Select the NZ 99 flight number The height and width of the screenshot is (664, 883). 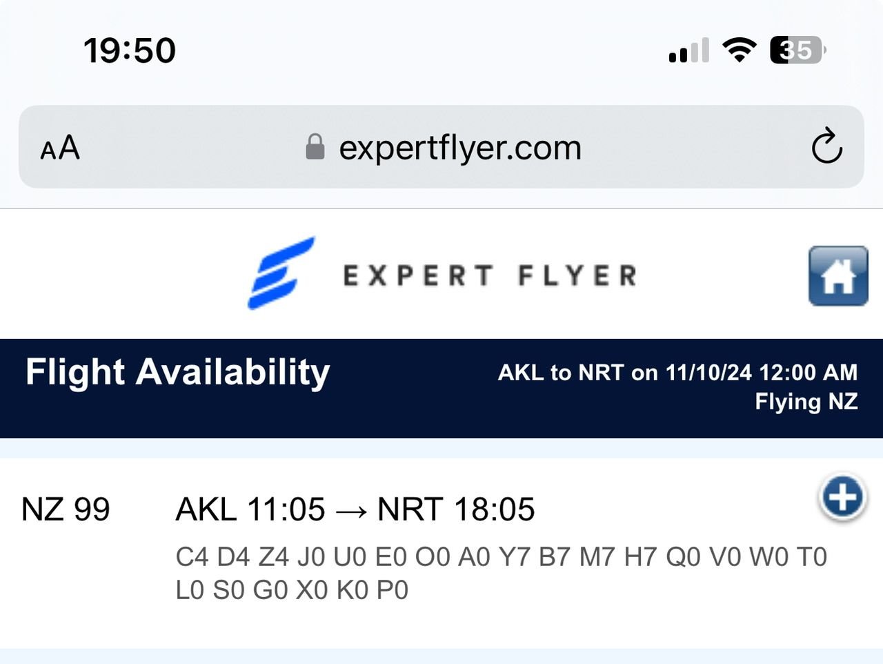(66, 509)
